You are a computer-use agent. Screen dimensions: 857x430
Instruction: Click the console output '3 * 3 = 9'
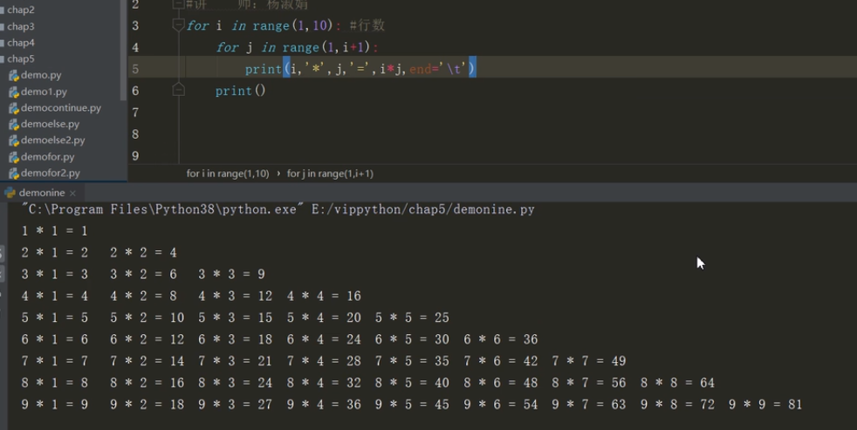click(232, 274)
